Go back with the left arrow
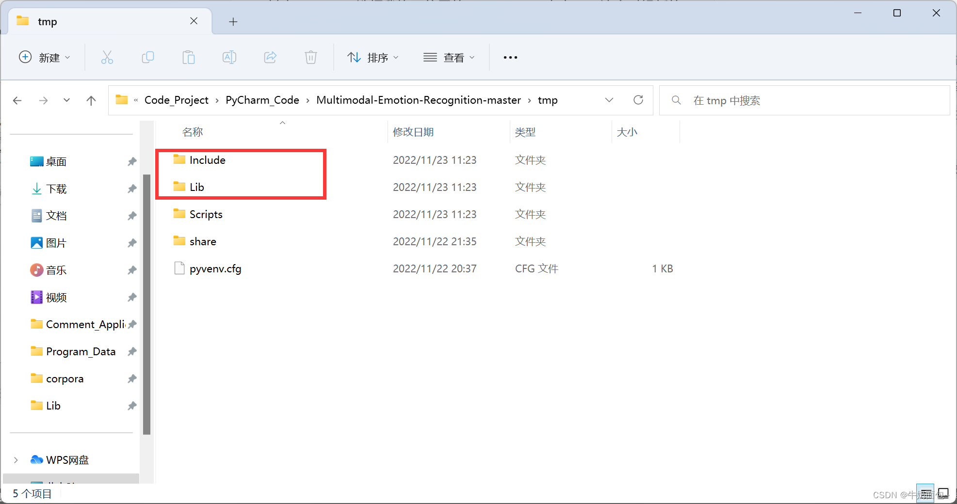 [17, 100]
